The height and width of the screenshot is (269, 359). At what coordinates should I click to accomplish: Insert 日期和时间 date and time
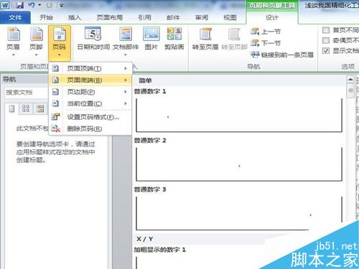click(x=93, y=39)
